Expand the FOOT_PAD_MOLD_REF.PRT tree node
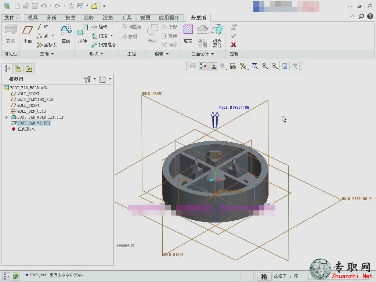The height and width of the screenshot is (282, 376). [7, 117]
